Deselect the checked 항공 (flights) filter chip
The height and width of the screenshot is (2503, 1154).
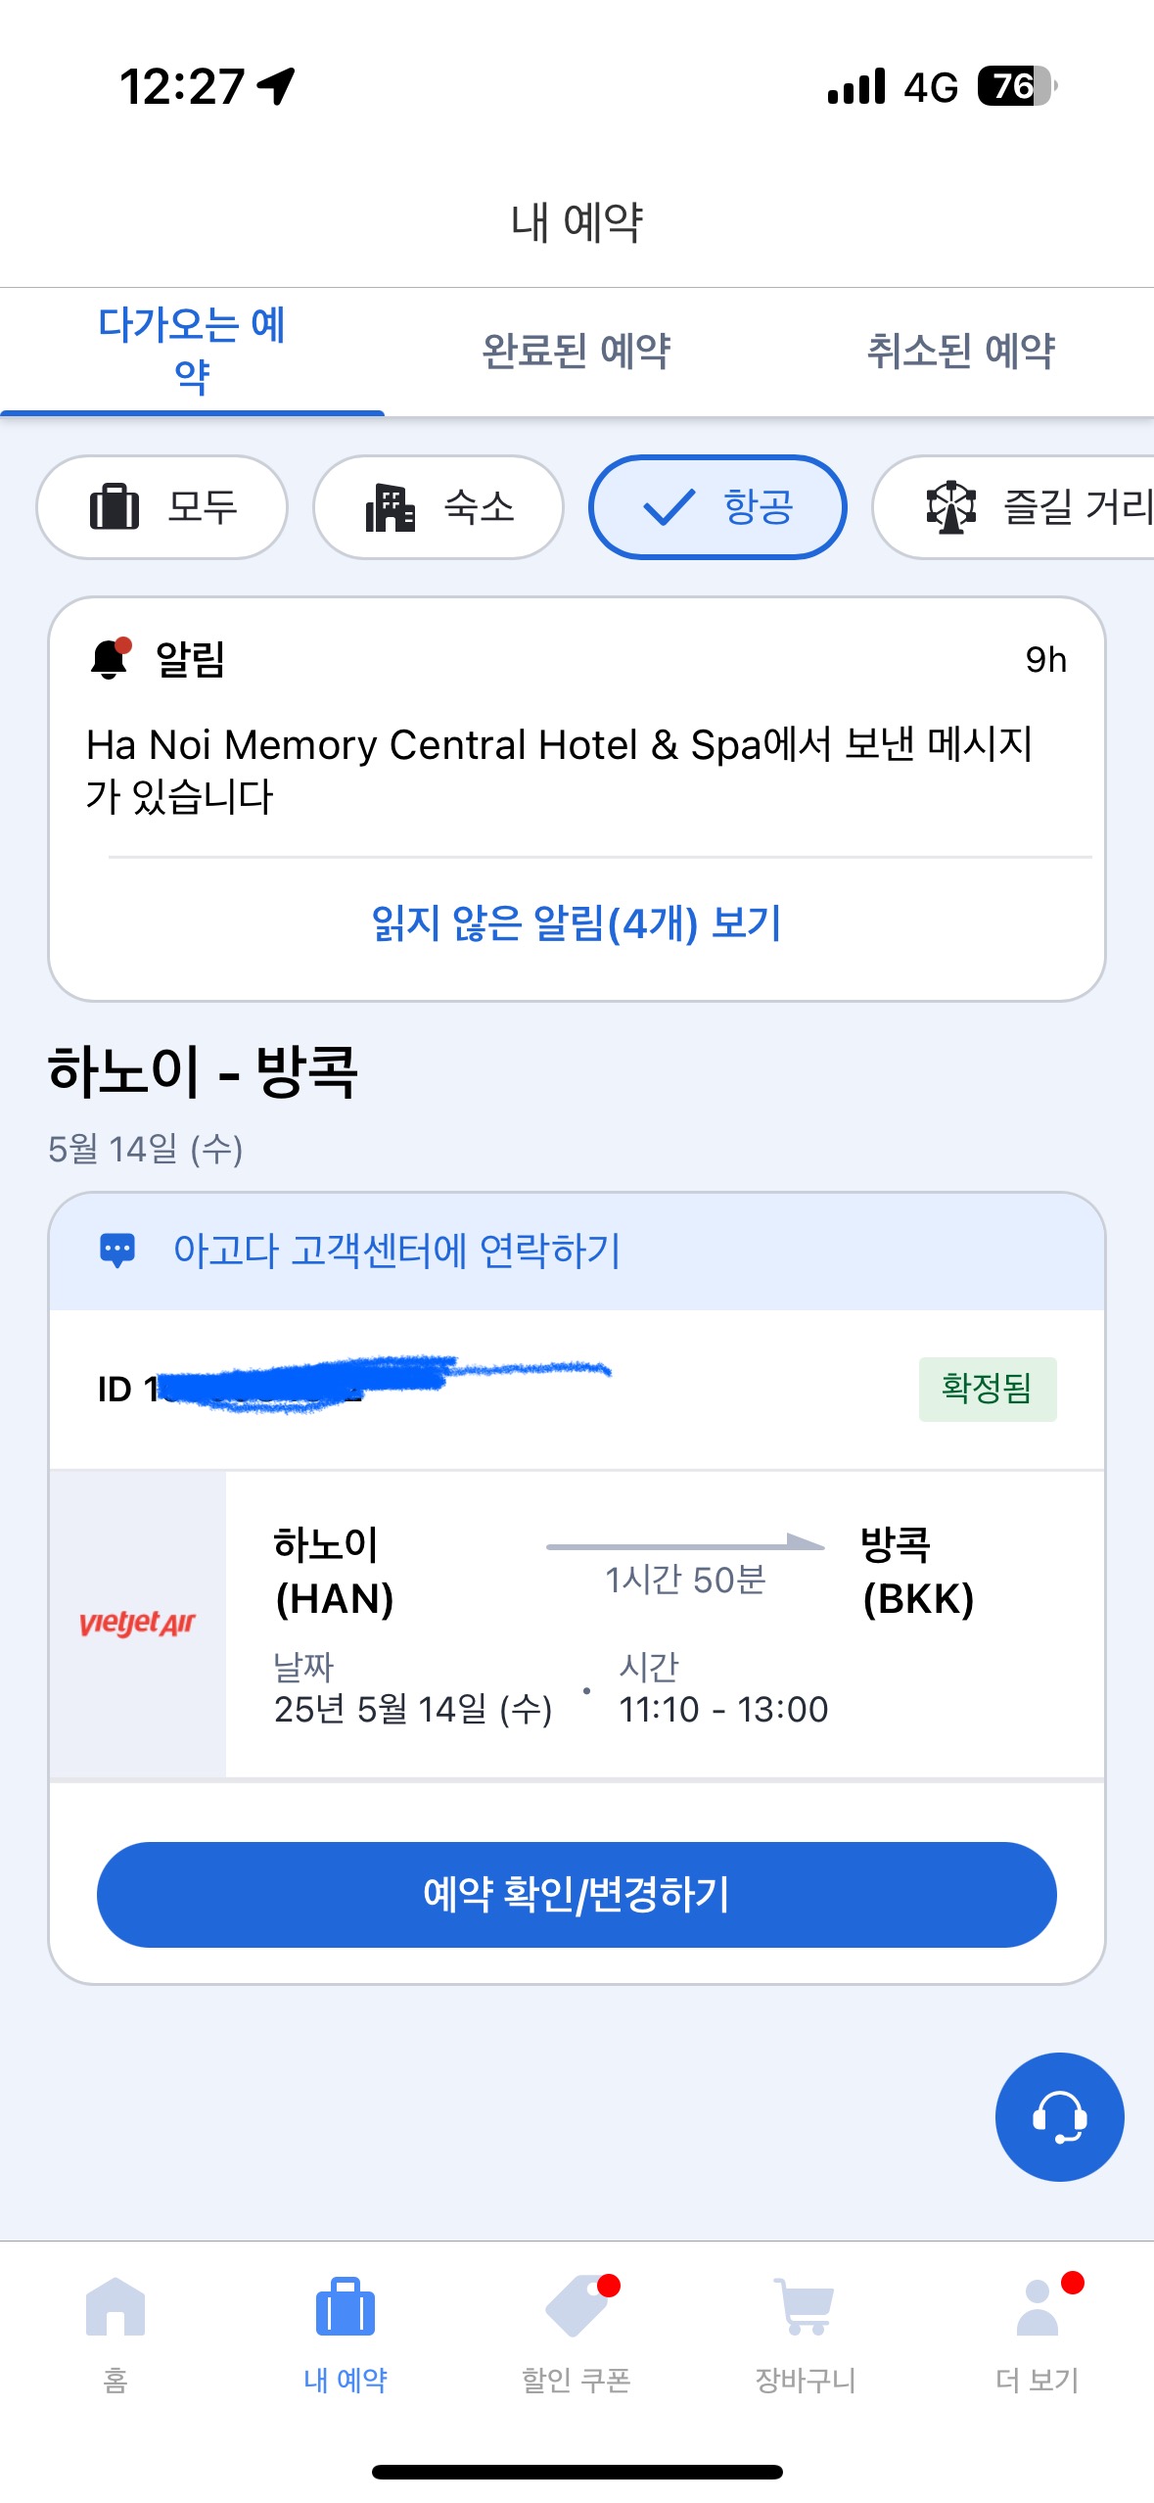pos(717,507)
